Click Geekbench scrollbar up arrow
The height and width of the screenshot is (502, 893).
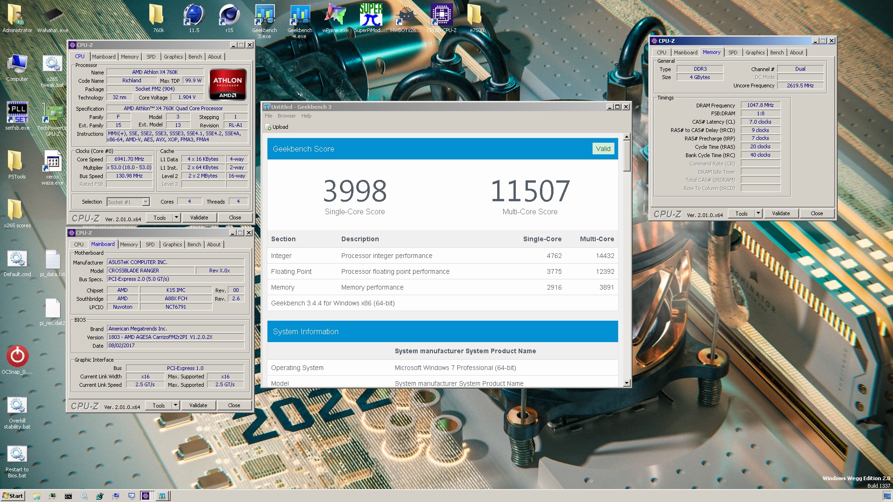626,137
